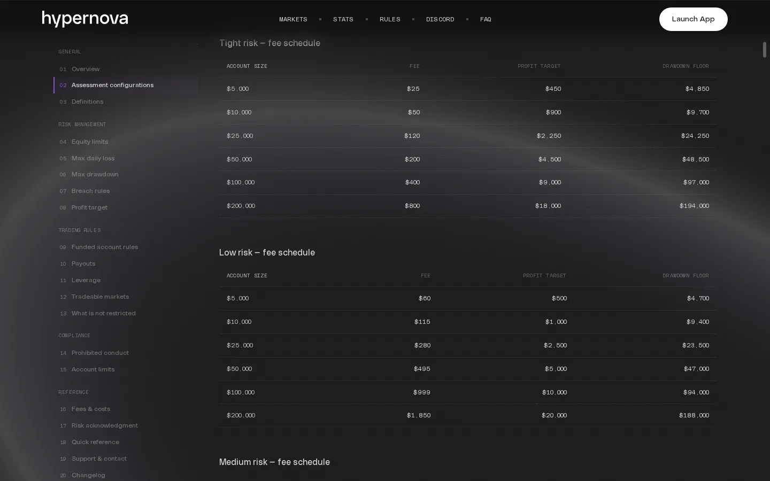Click the $450 profit target cell

(x=553, y=89)
